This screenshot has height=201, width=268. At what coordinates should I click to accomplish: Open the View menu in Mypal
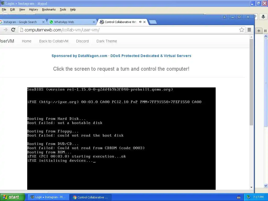(22, 9)
